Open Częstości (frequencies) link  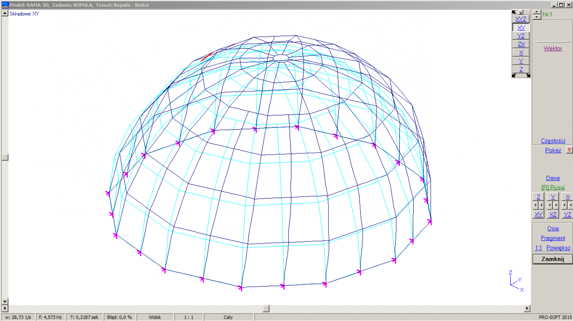coord(553,141)
